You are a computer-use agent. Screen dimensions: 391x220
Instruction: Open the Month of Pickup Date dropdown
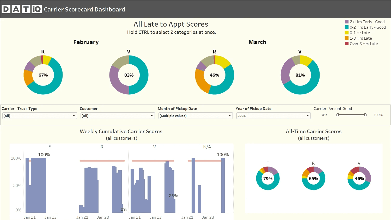pos(195,116)
